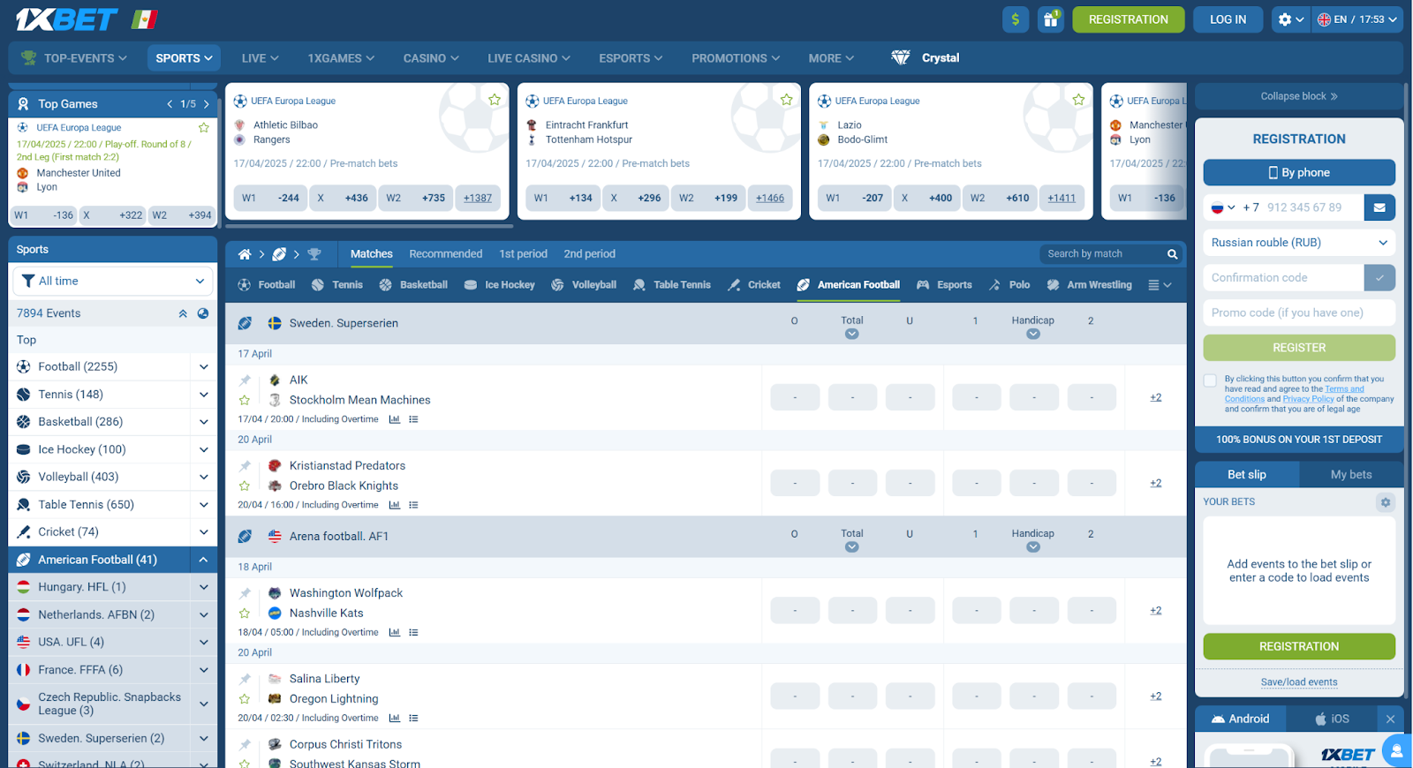Screen dimensions: 1413x768
Task: Collapse the American Football (41) category
Action: click(x=204, y=560)
